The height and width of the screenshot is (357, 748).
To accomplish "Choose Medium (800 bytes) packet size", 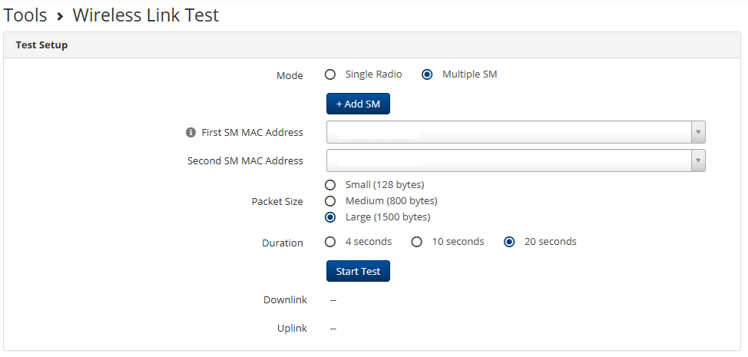I will (x=330, y=201).
